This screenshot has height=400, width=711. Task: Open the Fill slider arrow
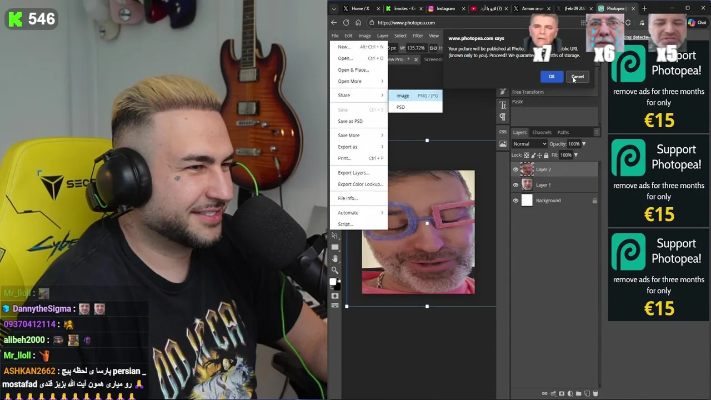(x=576, y=155)
